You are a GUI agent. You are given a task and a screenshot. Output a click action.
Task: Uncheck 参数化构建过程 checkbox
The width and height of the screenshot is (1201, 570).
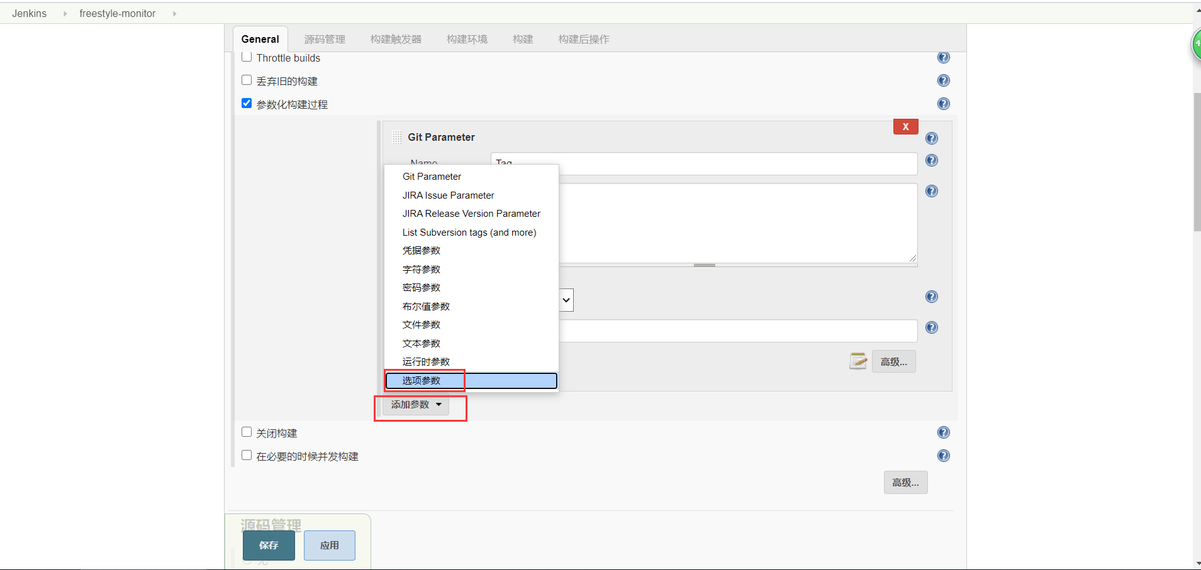click(x=247, y=103)
